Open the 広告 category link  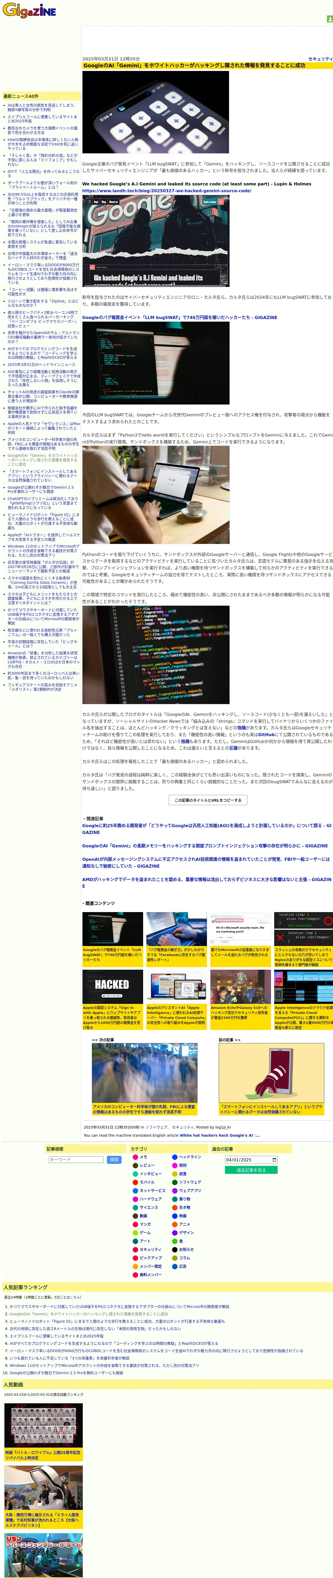[x=183, y=1266]
